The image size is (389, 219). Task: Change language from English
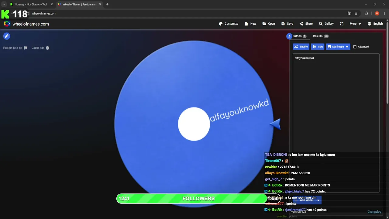point(375,24)
